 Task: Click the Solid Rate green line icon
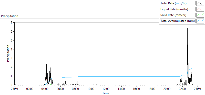pos(200,15)
